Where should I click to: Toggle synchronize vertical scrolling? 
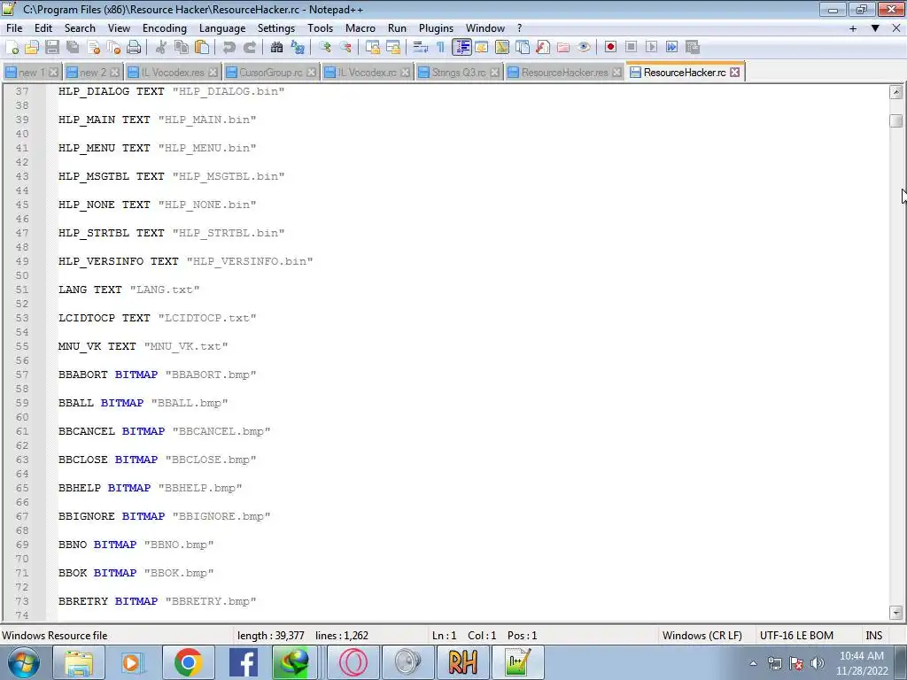[373, 48]
